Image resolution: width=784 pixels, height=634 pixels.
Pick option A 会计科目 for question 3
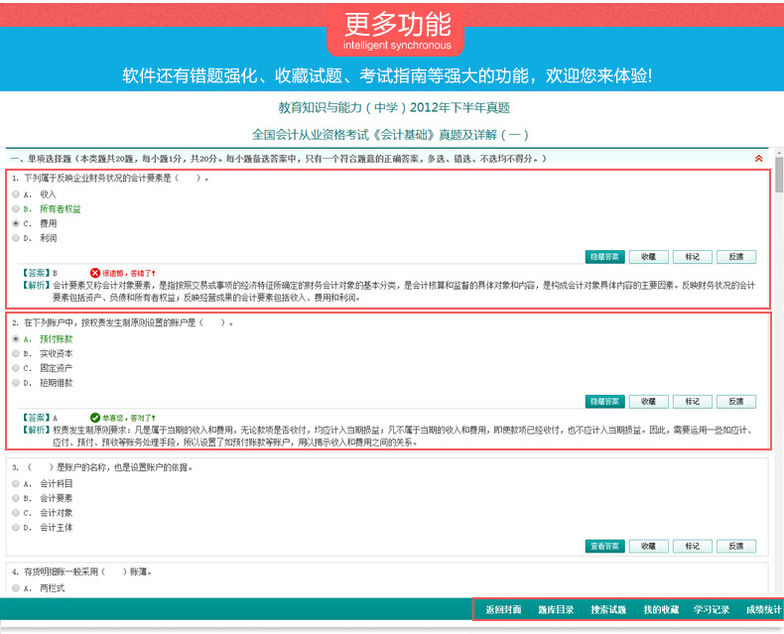15,483
